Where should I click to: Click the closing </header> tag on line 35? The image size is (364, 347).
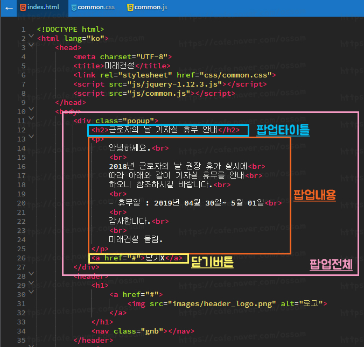(x=93, y=341)
